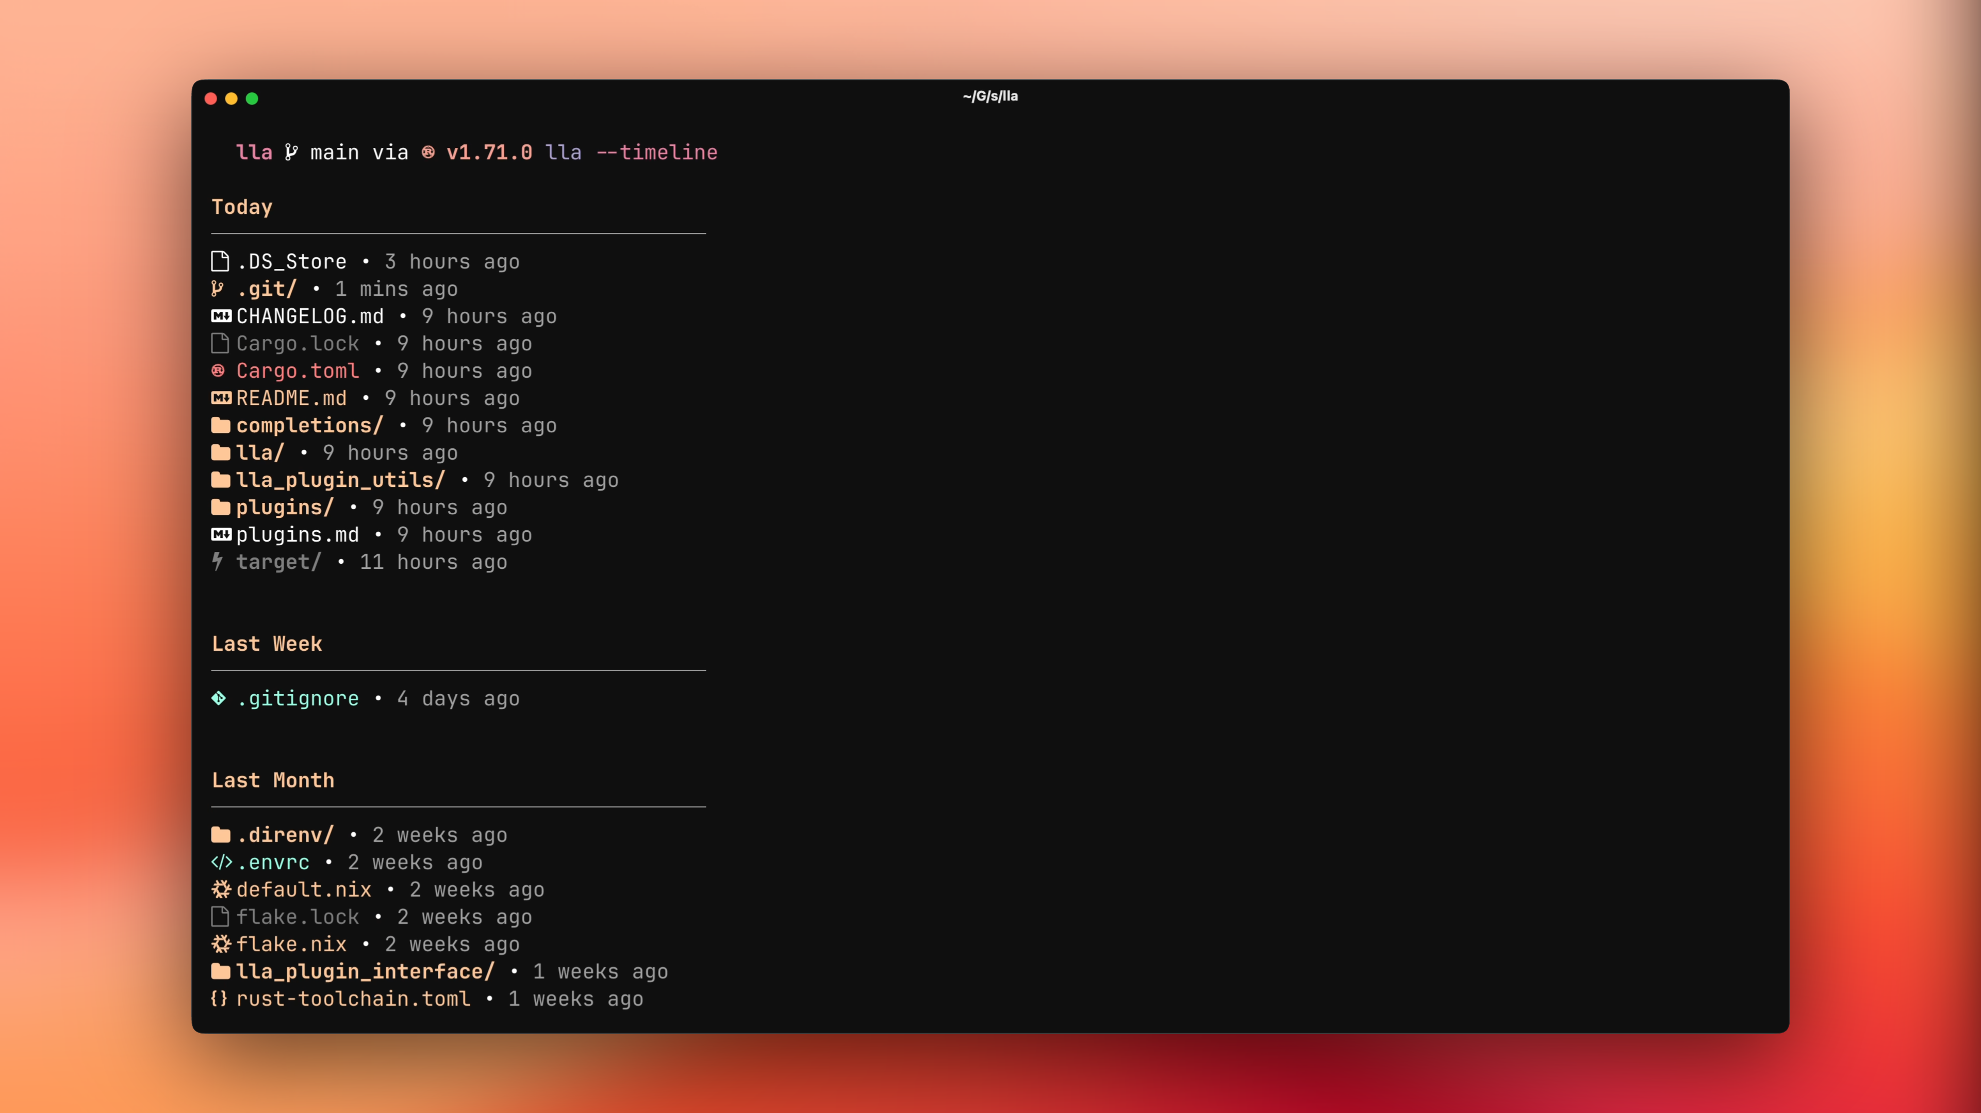Click the .git/ directory name
Image resolution: width=1981 pixels, height=1113 pixels.
267,289
